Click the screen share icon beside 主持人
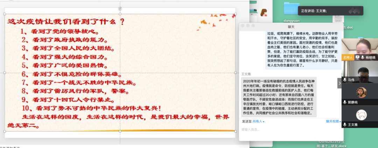 click(x=357, y=57)
